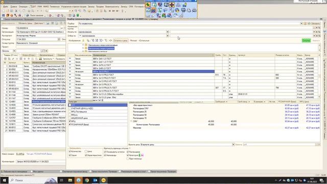Click the Обновить цены button
Screen dimensions: 327x184
tap(25, 24)
